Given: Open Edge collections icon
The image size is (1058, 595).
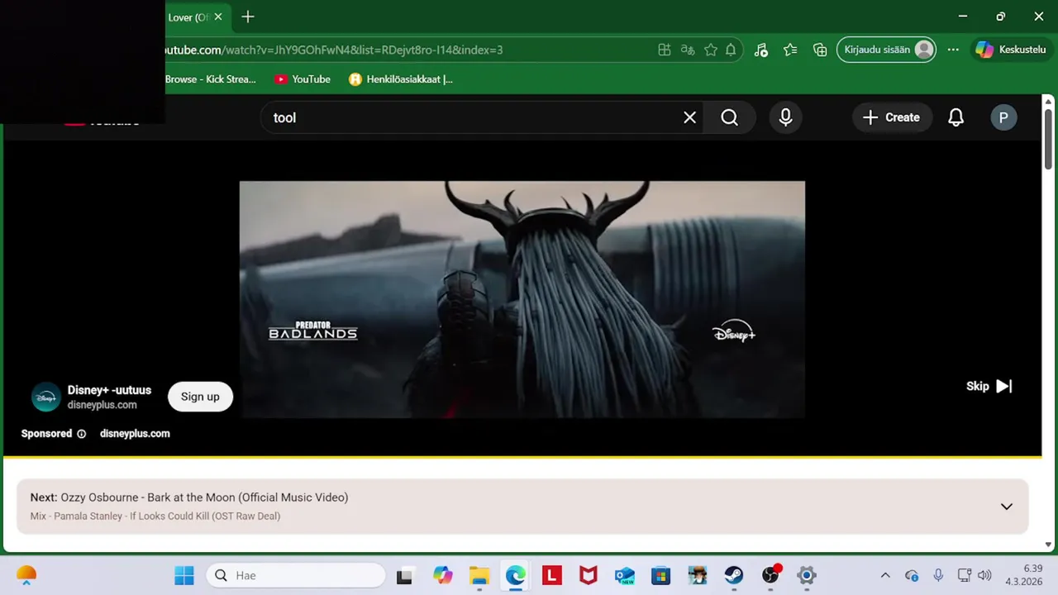Looking at the screenshot, I should (820, 50).
